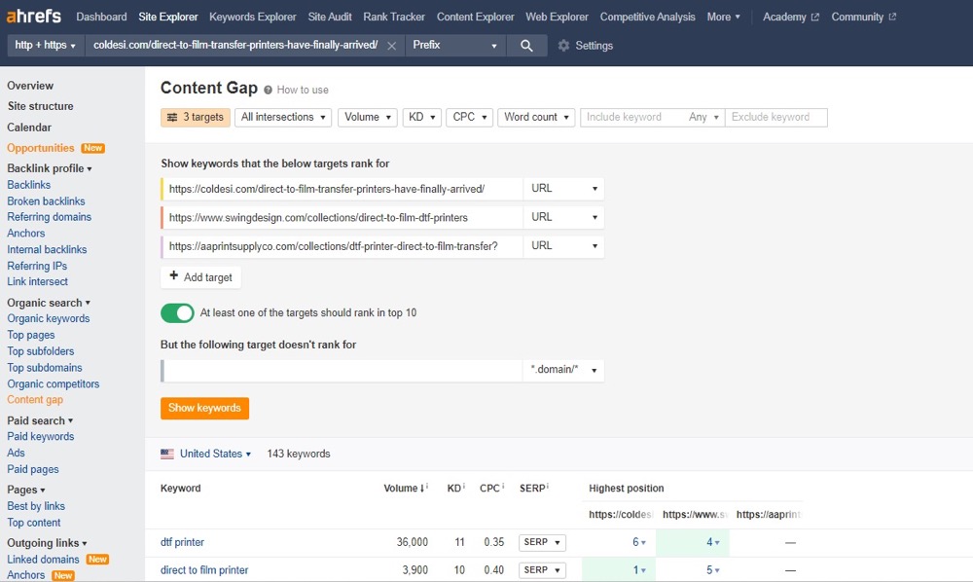Open the Word count filter dropdown

coord(536,117)
